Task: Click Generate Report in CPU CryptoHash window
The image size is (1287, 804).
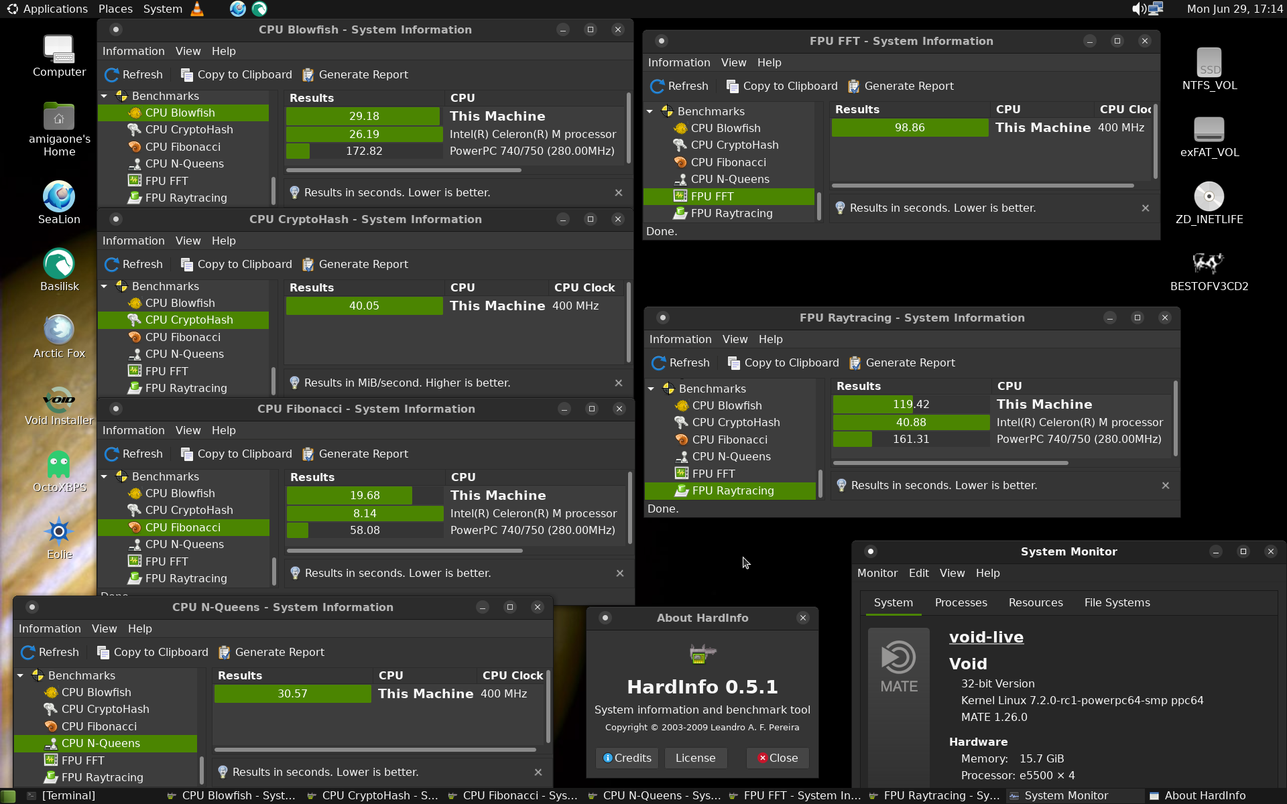Action: pyautogui.click(x=355, y=265)
